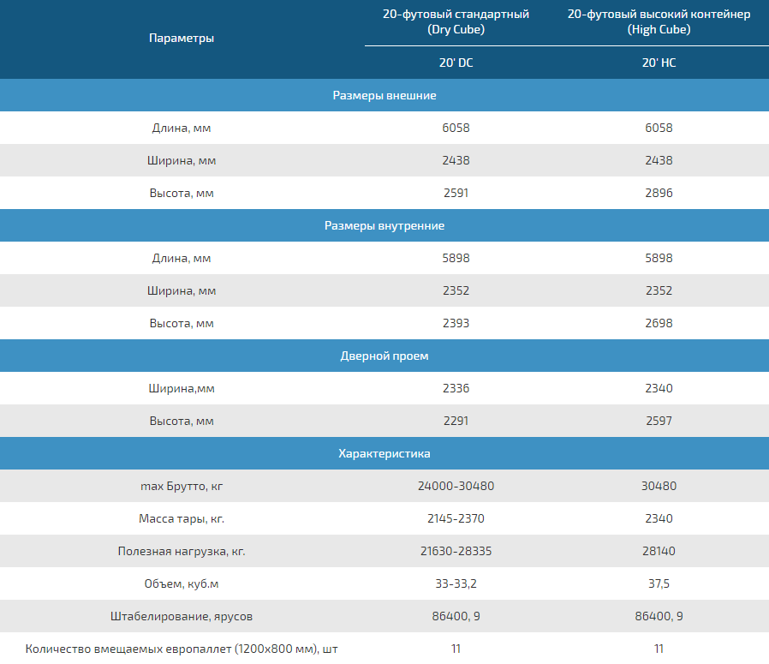This screenshot has height=664, width=769.
Task: Select 'Ширина, мм' label under Размеры внешние
Action: (182, 160)
